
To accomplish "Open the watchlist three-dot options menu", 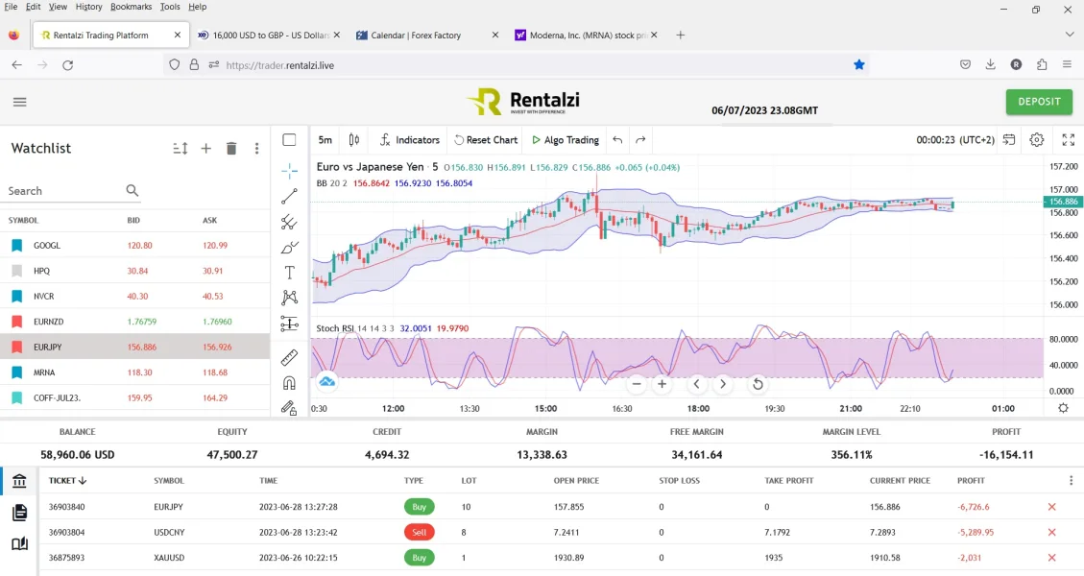I will 256,149.
